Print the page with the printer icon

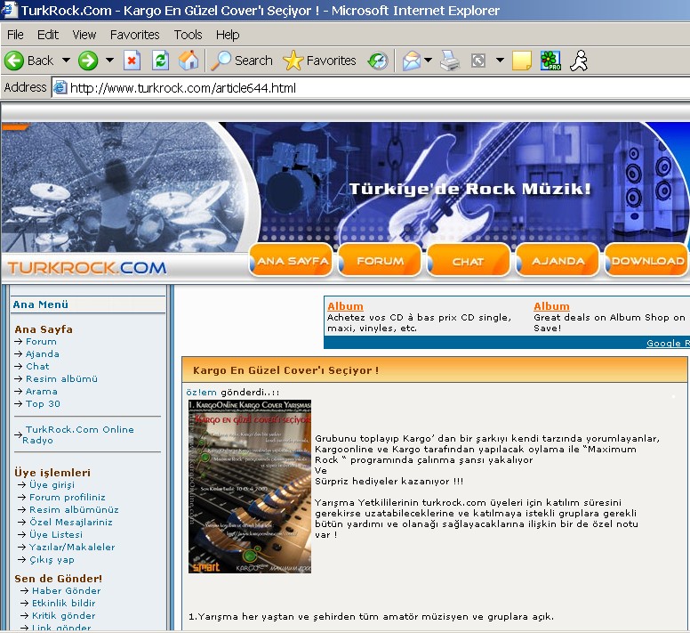tap(450, 61)
